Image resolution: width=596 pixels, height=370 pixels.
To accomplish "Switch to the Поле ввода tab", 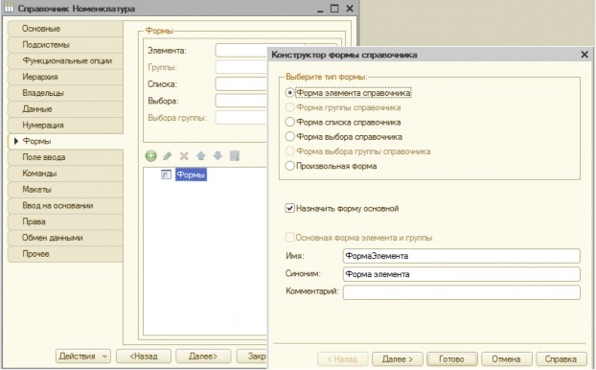I will coord(65,157).
